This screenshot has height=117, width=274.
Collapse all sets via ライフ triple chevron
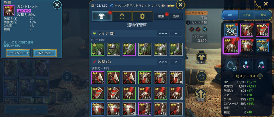(163, 33)
